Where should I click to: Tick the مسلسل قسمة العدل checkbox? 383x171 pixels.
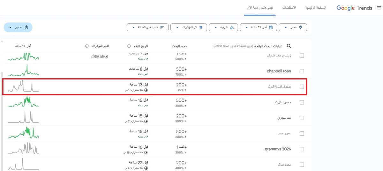[302, 87]
